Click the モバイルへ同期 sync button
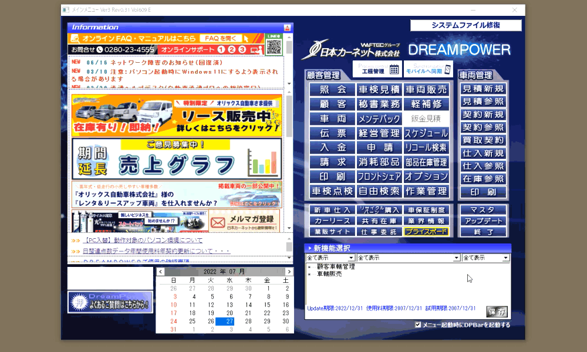 [428, 69]
